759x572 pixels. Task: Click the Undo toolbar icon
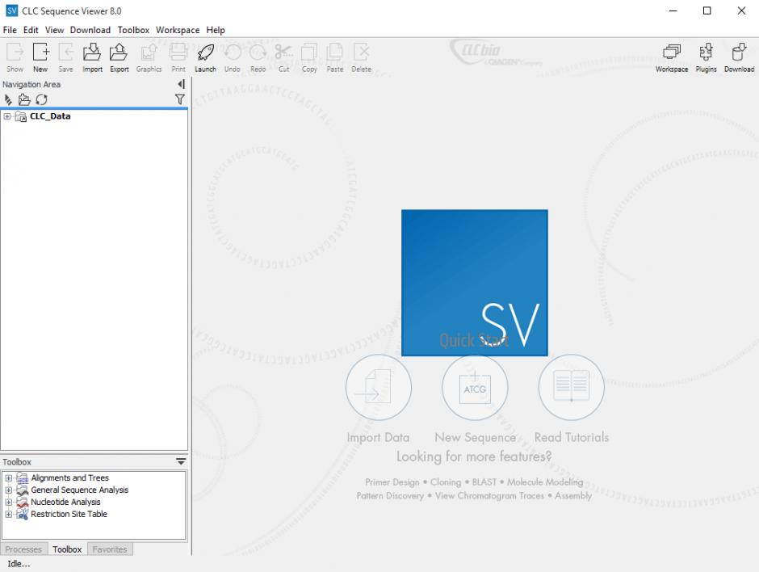(233, 57)
